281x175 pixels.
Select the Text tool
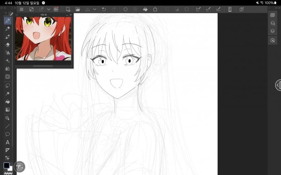point(8,142)
